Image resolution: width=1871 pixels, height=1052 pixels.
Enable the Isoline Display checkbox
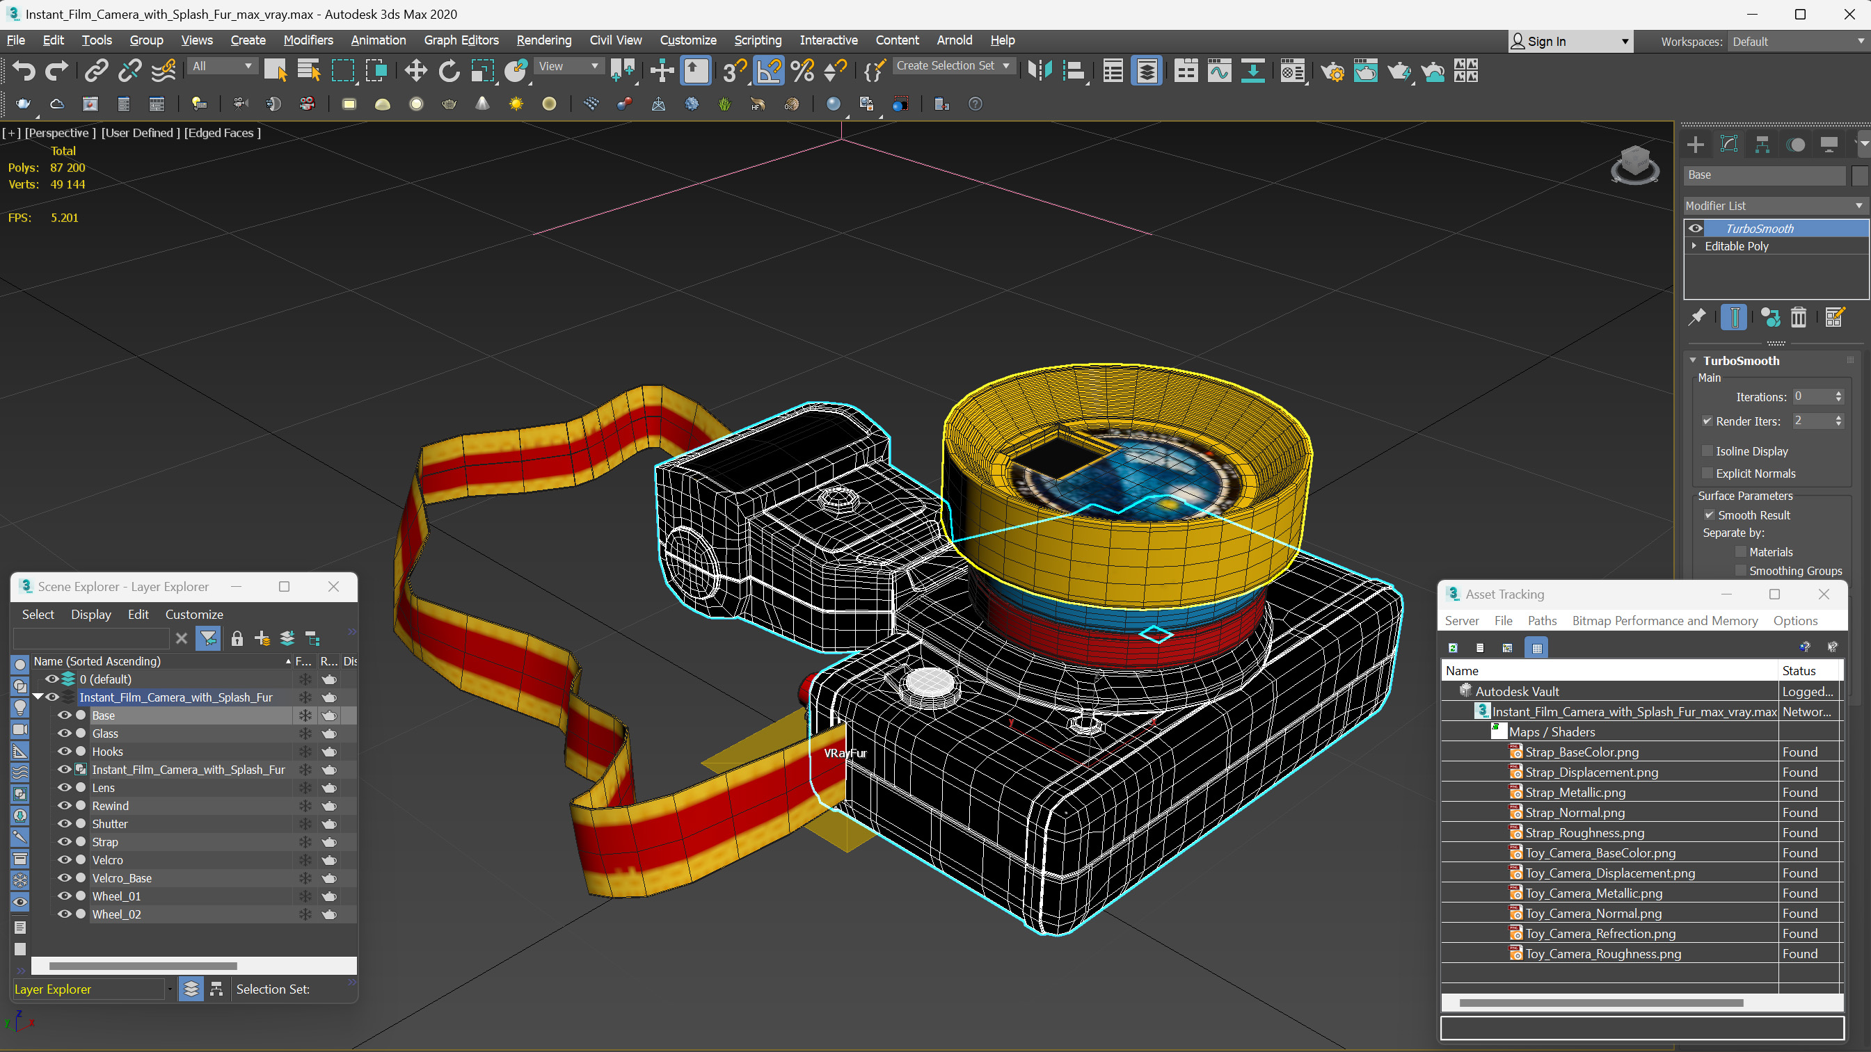coord(1707,451)
